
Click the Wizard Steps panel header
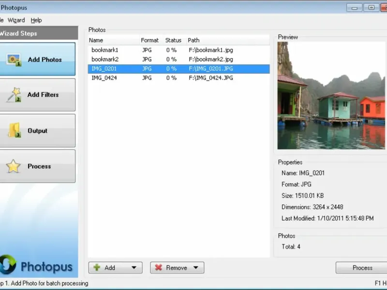tap(39, 33)
